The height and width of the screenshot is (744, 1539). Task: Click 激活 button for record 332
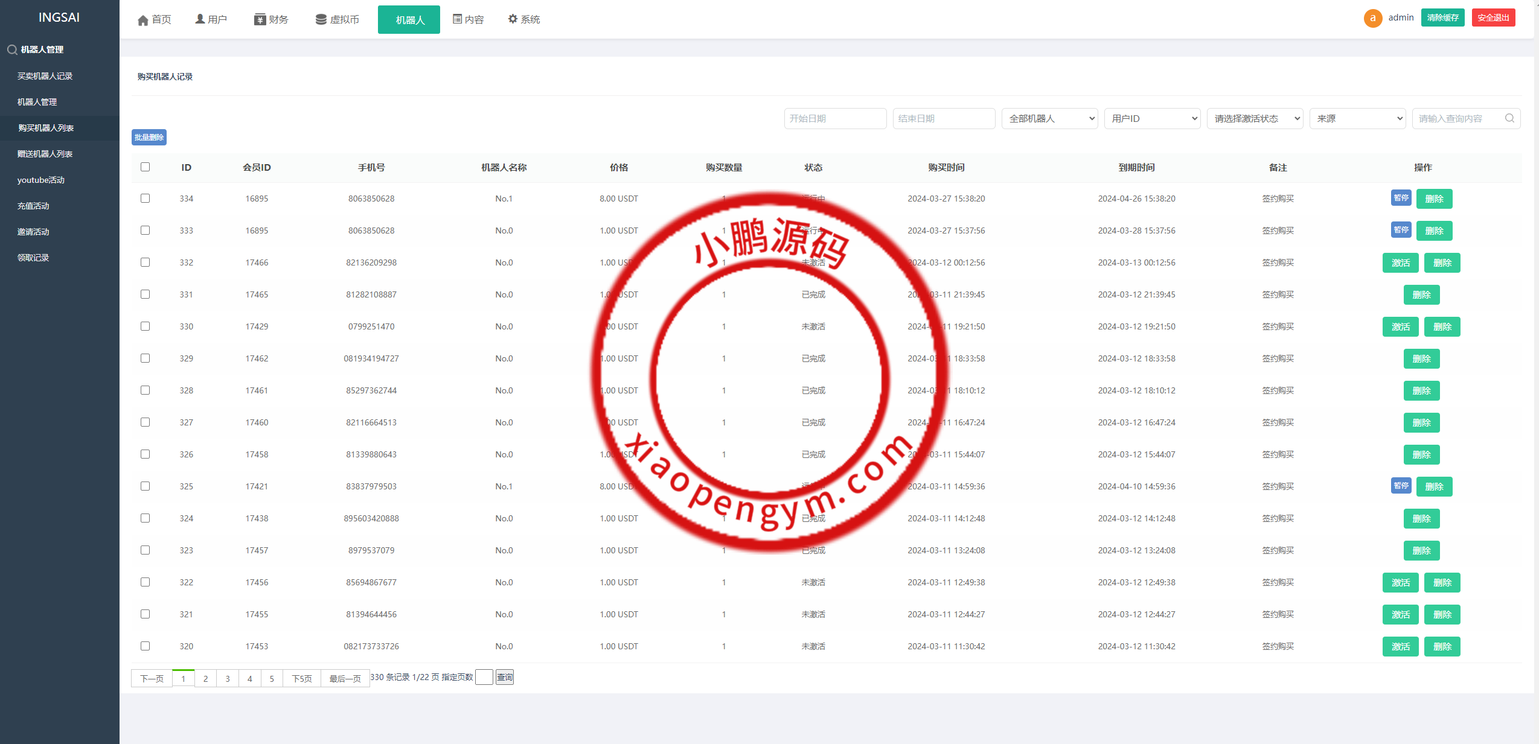click(x=1400, y=262)
